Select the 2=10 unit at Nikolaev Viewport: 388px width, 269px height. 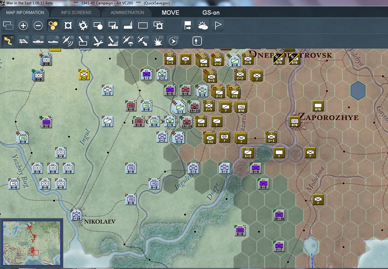pyautogui.click(x=76, y=215)
